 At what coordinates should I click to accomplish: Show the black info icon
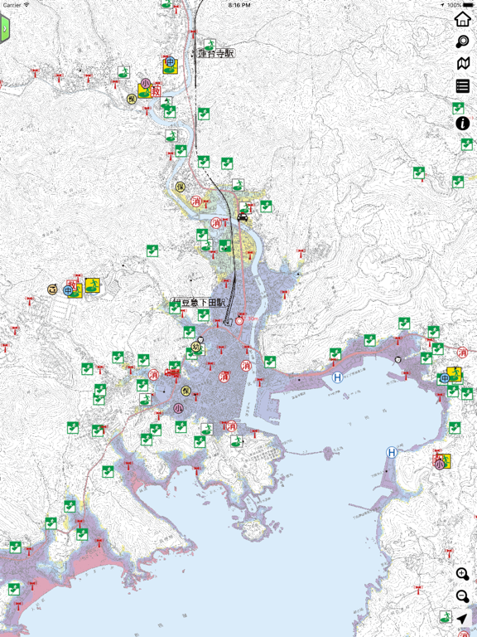click(462, 123)
